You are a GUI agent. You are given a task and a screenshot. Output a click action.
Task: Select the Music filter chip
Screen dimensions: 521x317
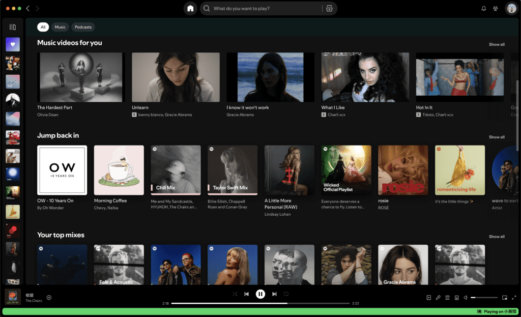pos(60,27)
